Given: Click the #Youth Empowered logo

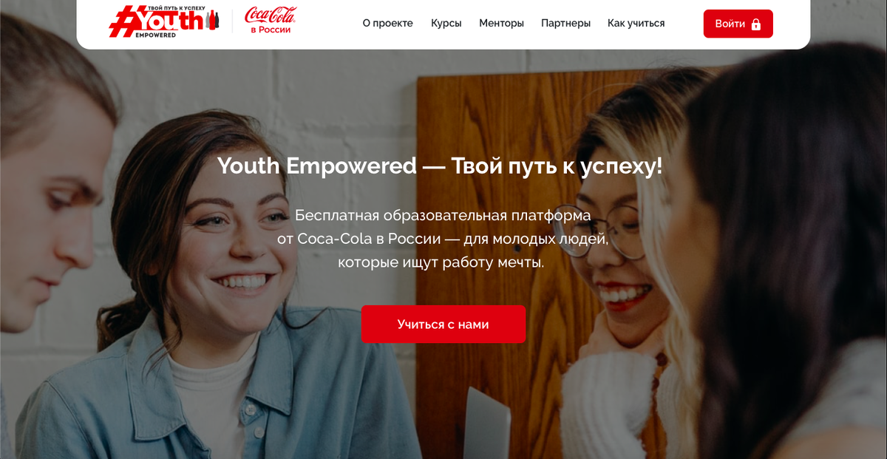Looking at the screenshot, I should click(x=164, y=21).
